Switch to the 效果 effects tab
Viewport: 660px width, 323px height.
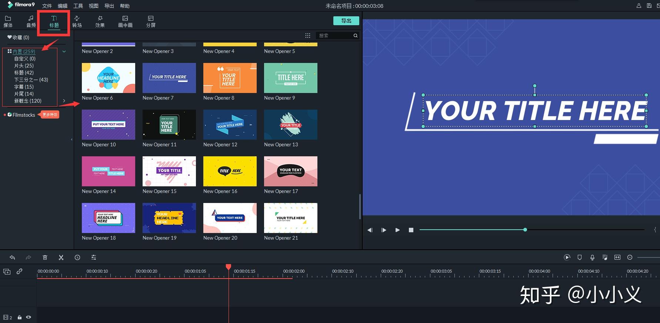(100, 21)
